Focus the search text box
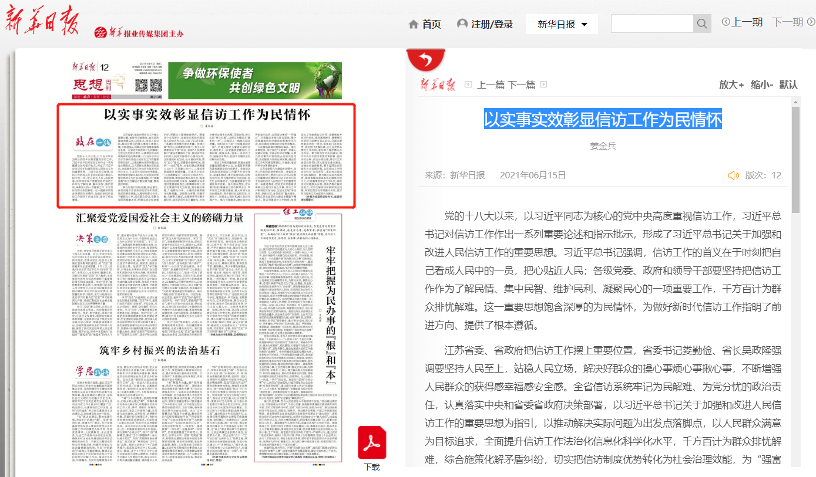Image resolution: width=816 pixels, height=477 pixels. pyautogui.click(x=652, y=24)
